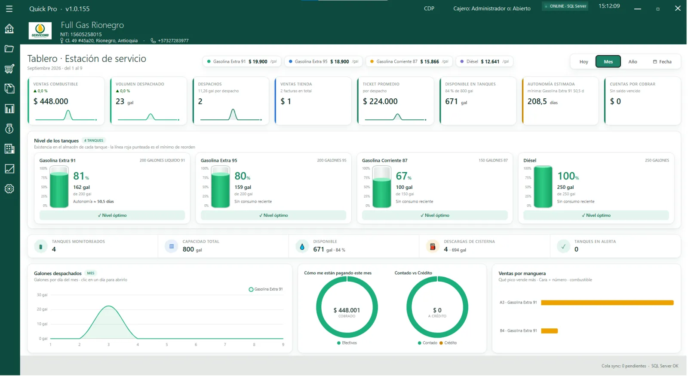Viewport: 688px width, 376px height.
Task: Toggle the Efectivos legend in payments donut
Action: [347, 343]
